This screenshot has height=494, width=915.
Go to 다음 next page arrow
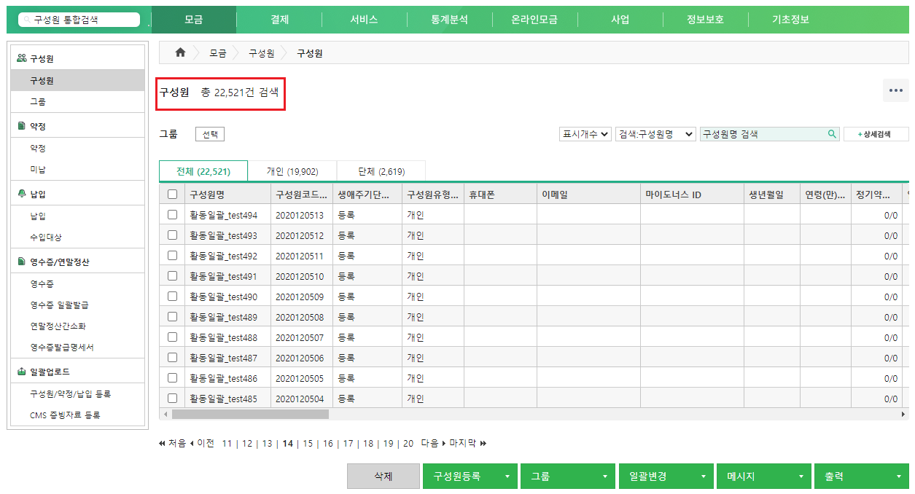click(x=444, y=443)
